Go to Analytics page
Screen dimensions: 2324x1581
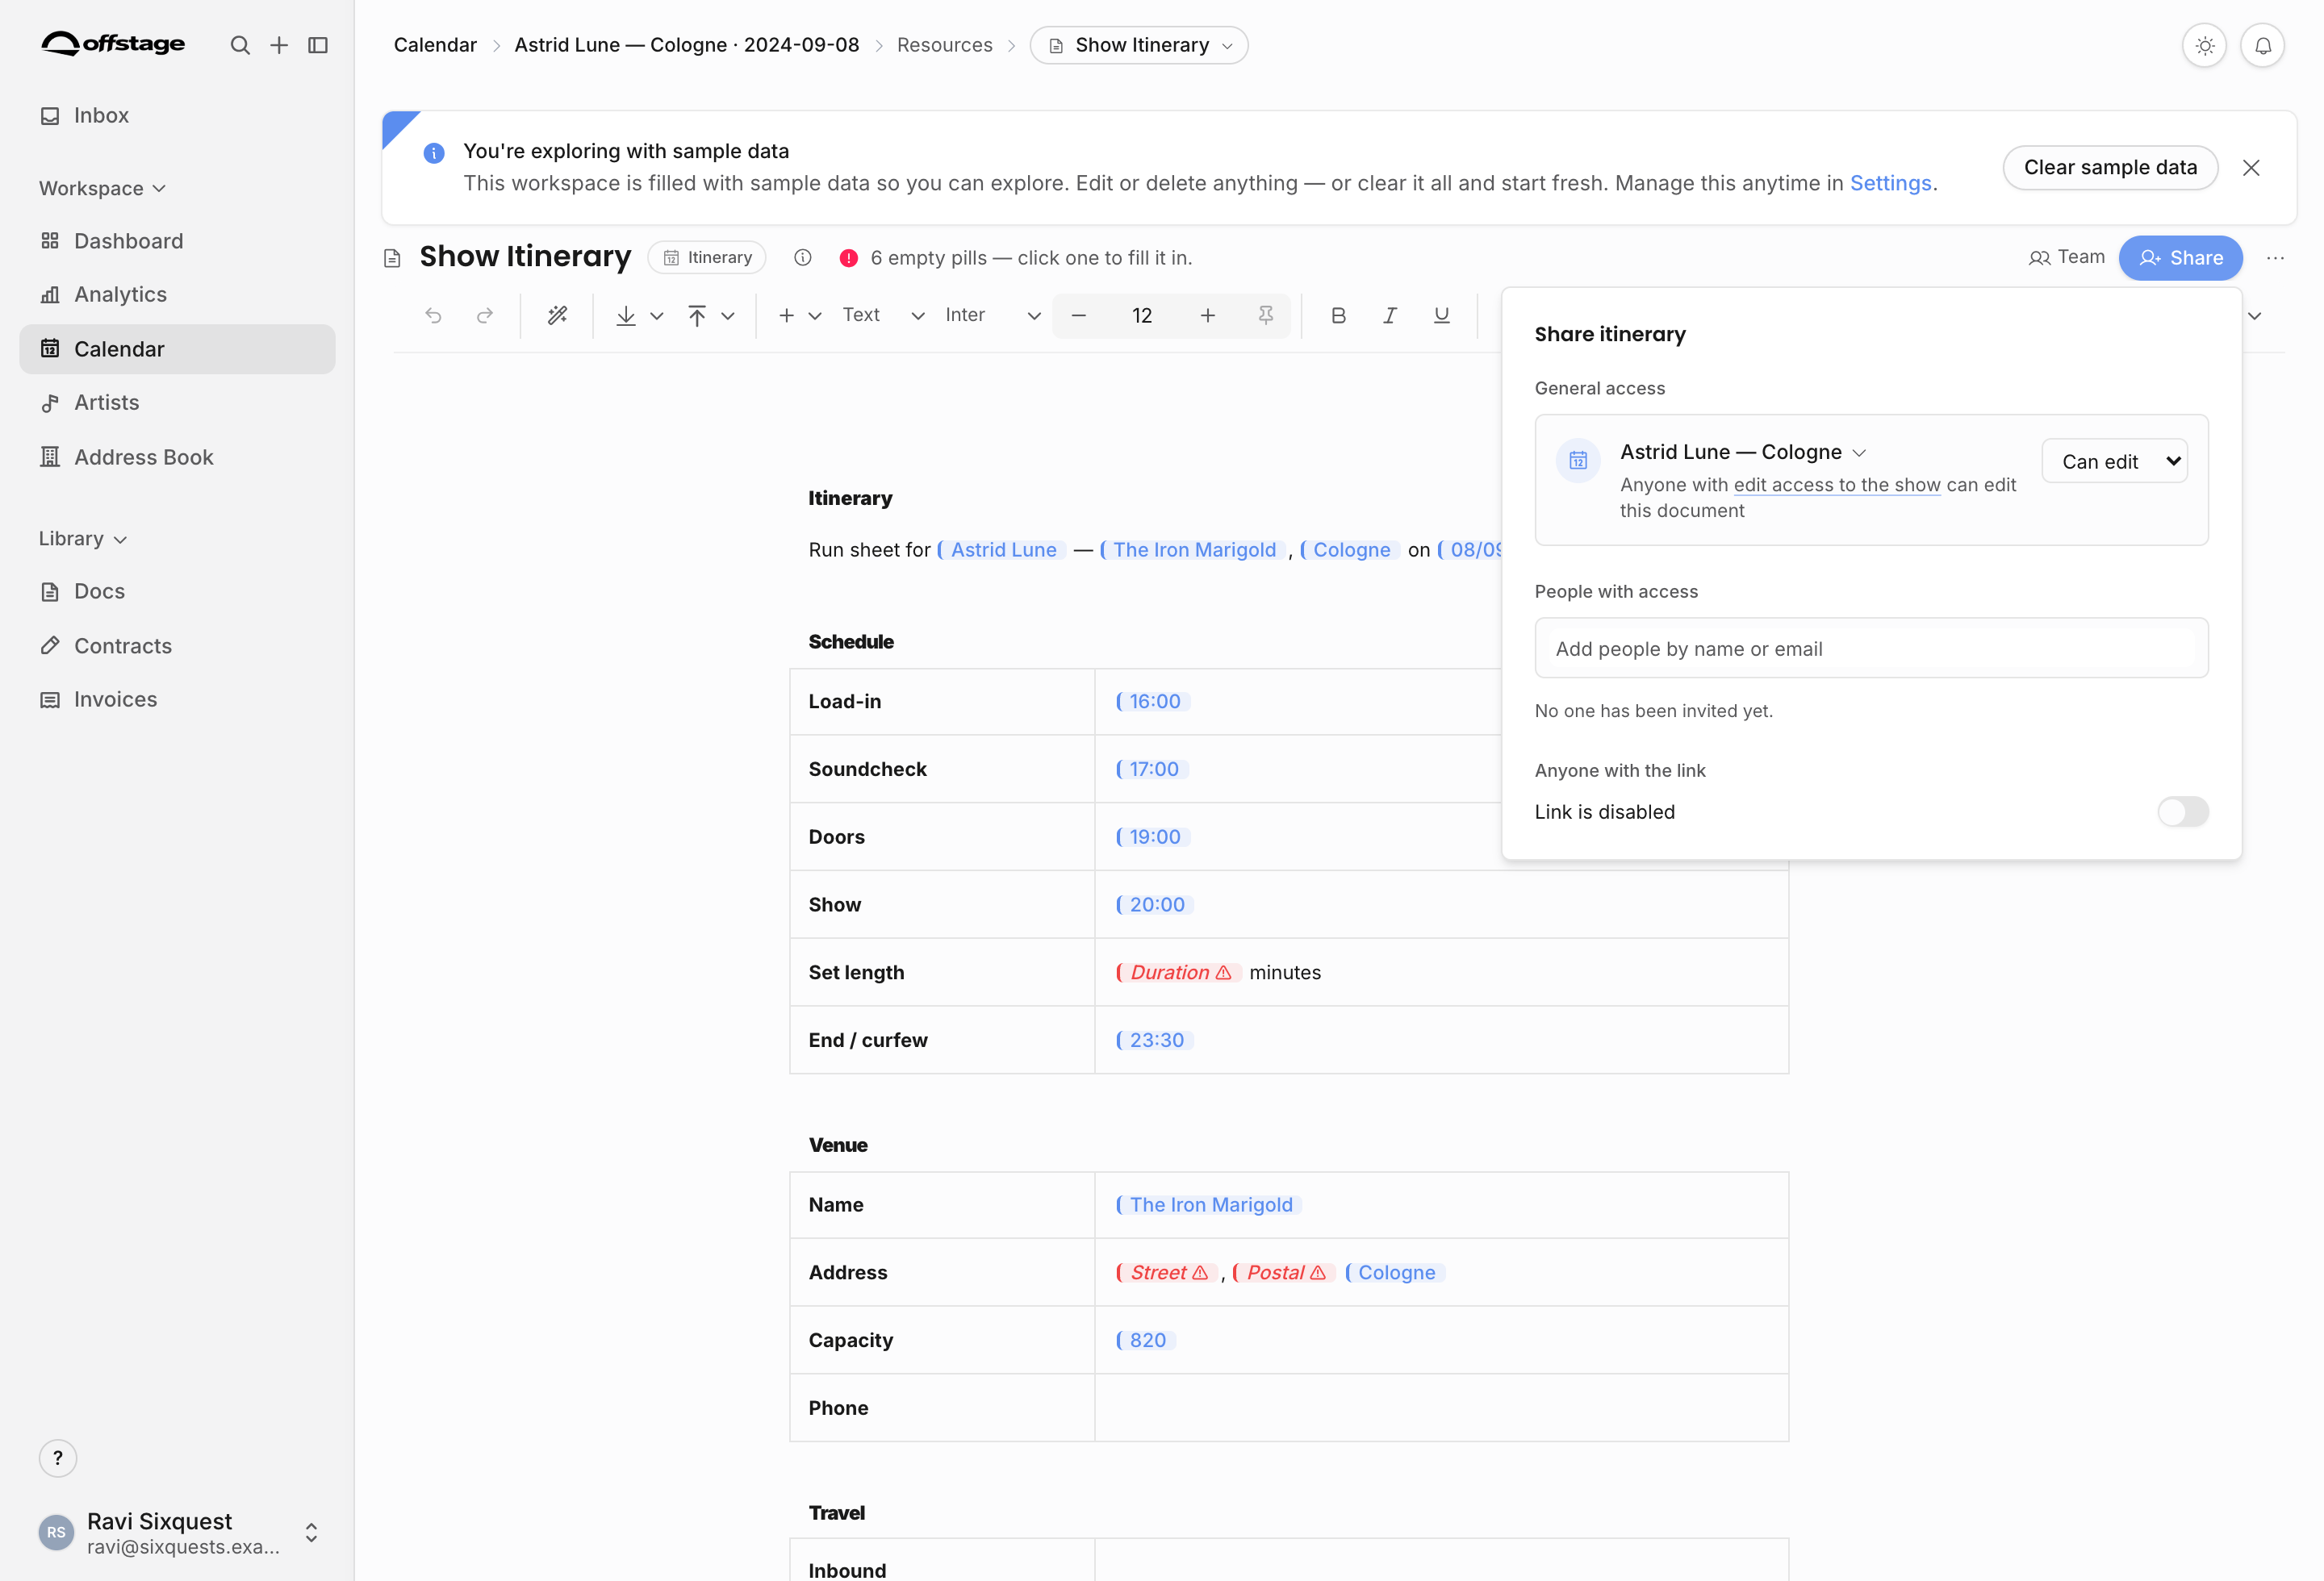177,294
